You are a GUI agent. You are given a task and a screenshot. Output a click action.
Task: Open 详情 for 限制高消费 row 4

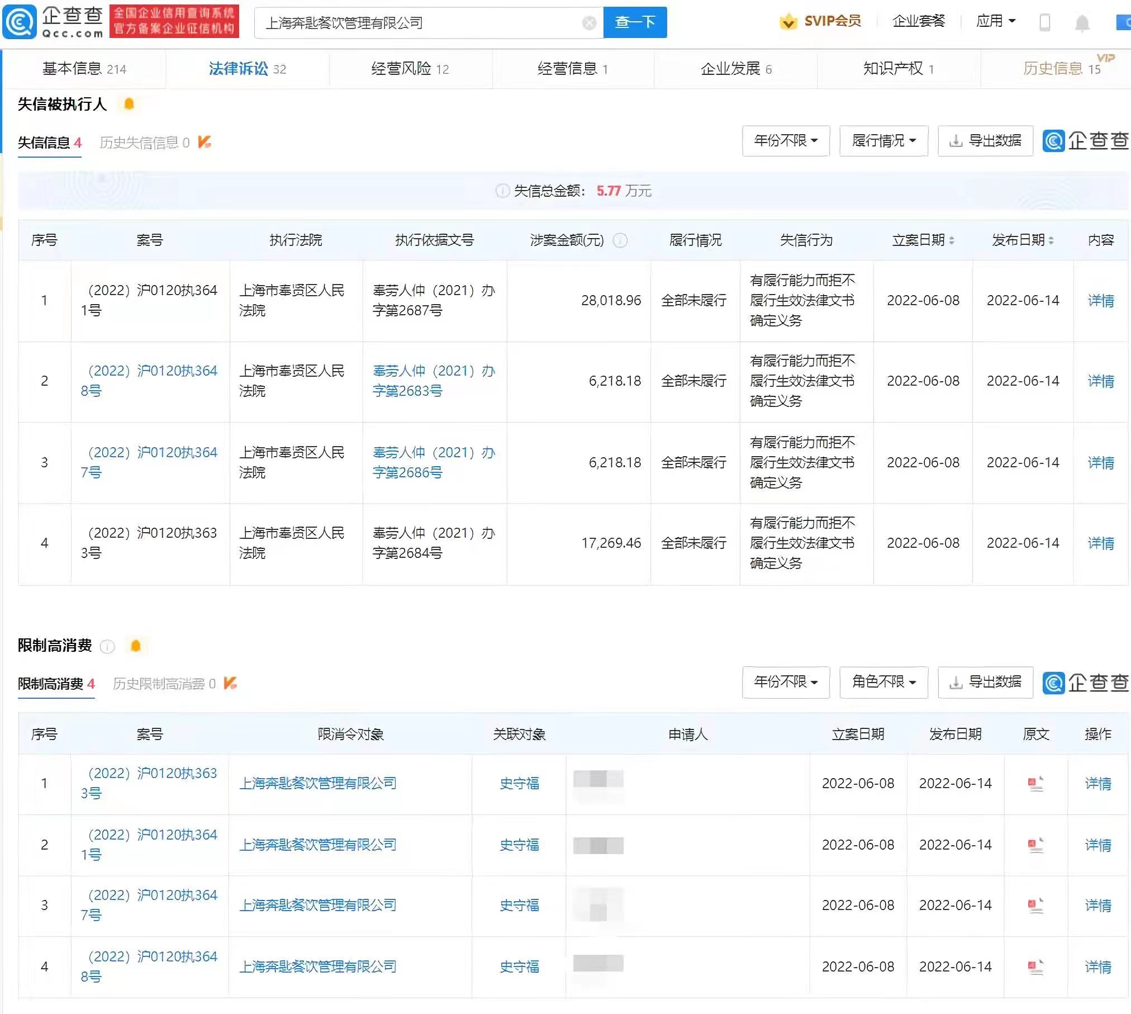(1098, 967)
